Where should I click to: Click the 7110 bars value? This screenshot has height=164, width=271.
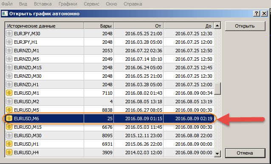(107, 93)
